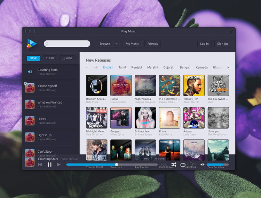Click the SHARE button on the album
Screen dimensions: 261x198
point(159,159)
